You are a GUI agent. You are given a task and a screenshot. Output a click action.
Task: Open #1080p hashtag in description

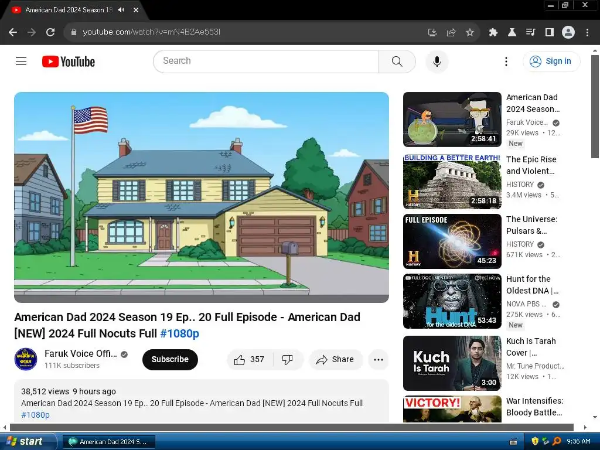35,415
